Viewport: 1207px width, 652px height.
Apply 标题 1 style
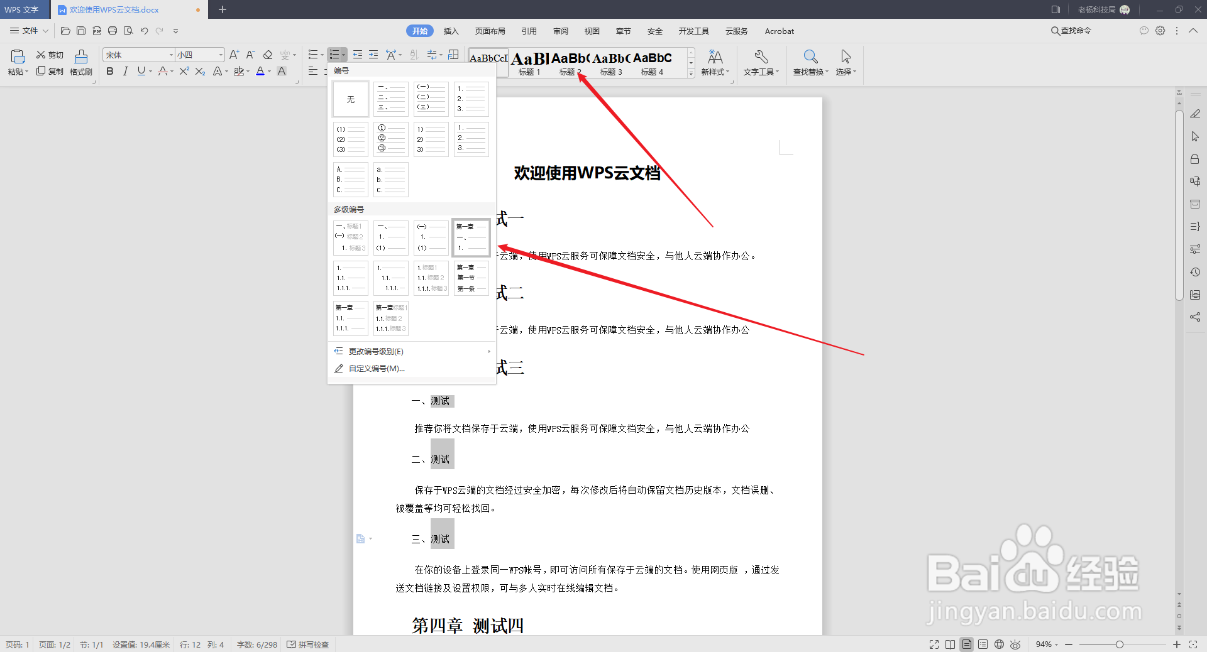point(529,63)
